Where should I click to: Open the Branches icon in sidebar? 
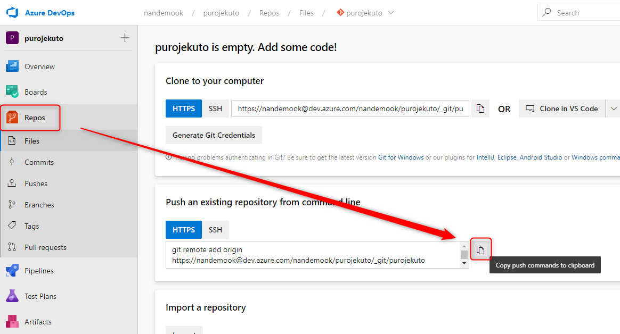pos(12,205)
